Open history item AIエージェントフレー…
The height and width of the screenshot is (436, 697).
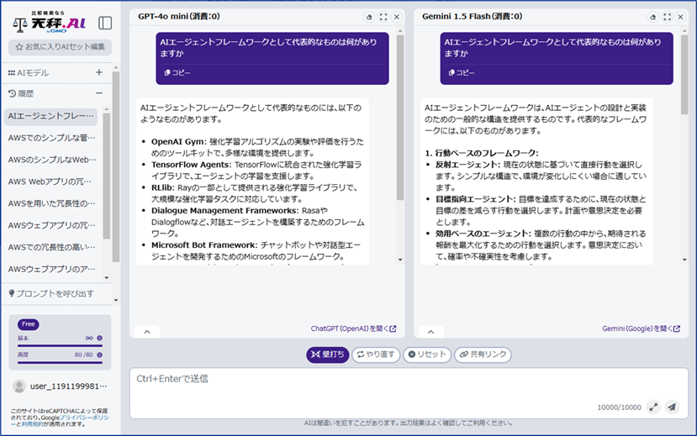[x=51, y=116]
